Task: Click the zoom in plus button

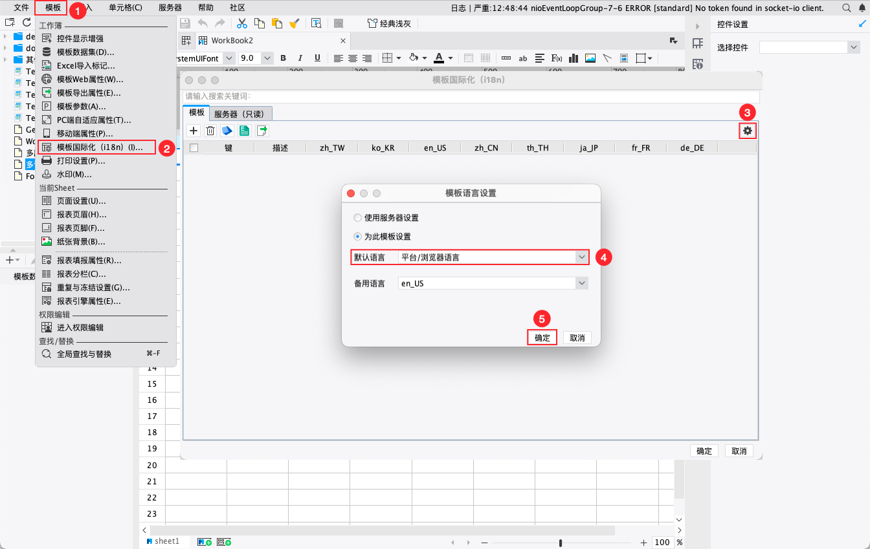Action: [643, 543]
